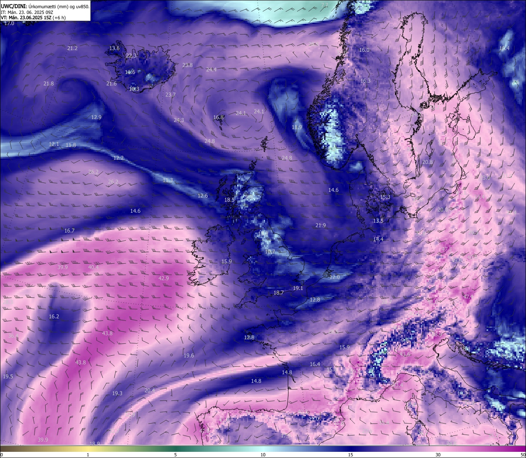
Task: Click the 16.0 value over northern Norway
Action: [364, 50]
